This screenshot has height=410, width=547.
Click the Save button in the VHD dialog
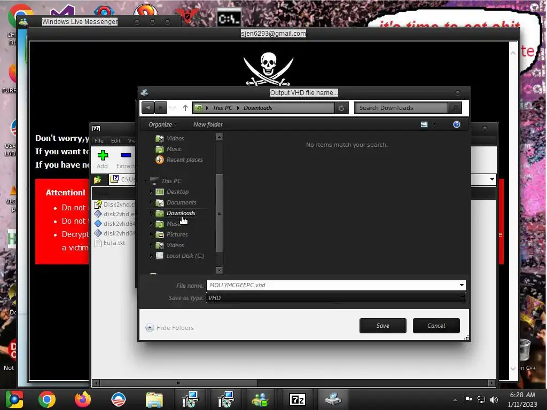click(x=382, y=326)
